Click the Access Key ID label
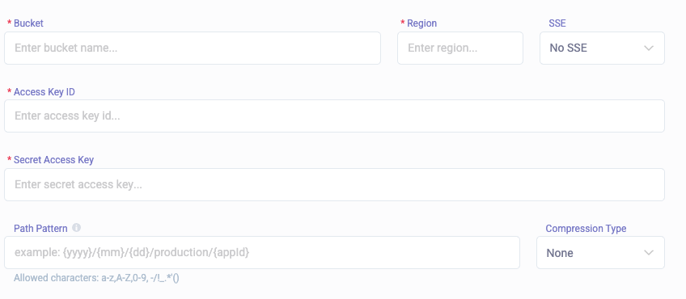 [x=44, y=92]
